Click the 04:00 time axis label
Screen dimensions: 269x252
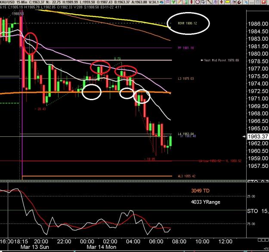point(133,241)
